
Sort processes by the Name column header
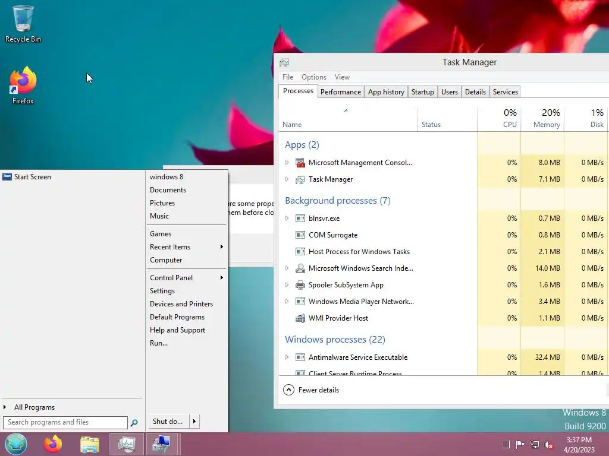[x=349, y=119]
